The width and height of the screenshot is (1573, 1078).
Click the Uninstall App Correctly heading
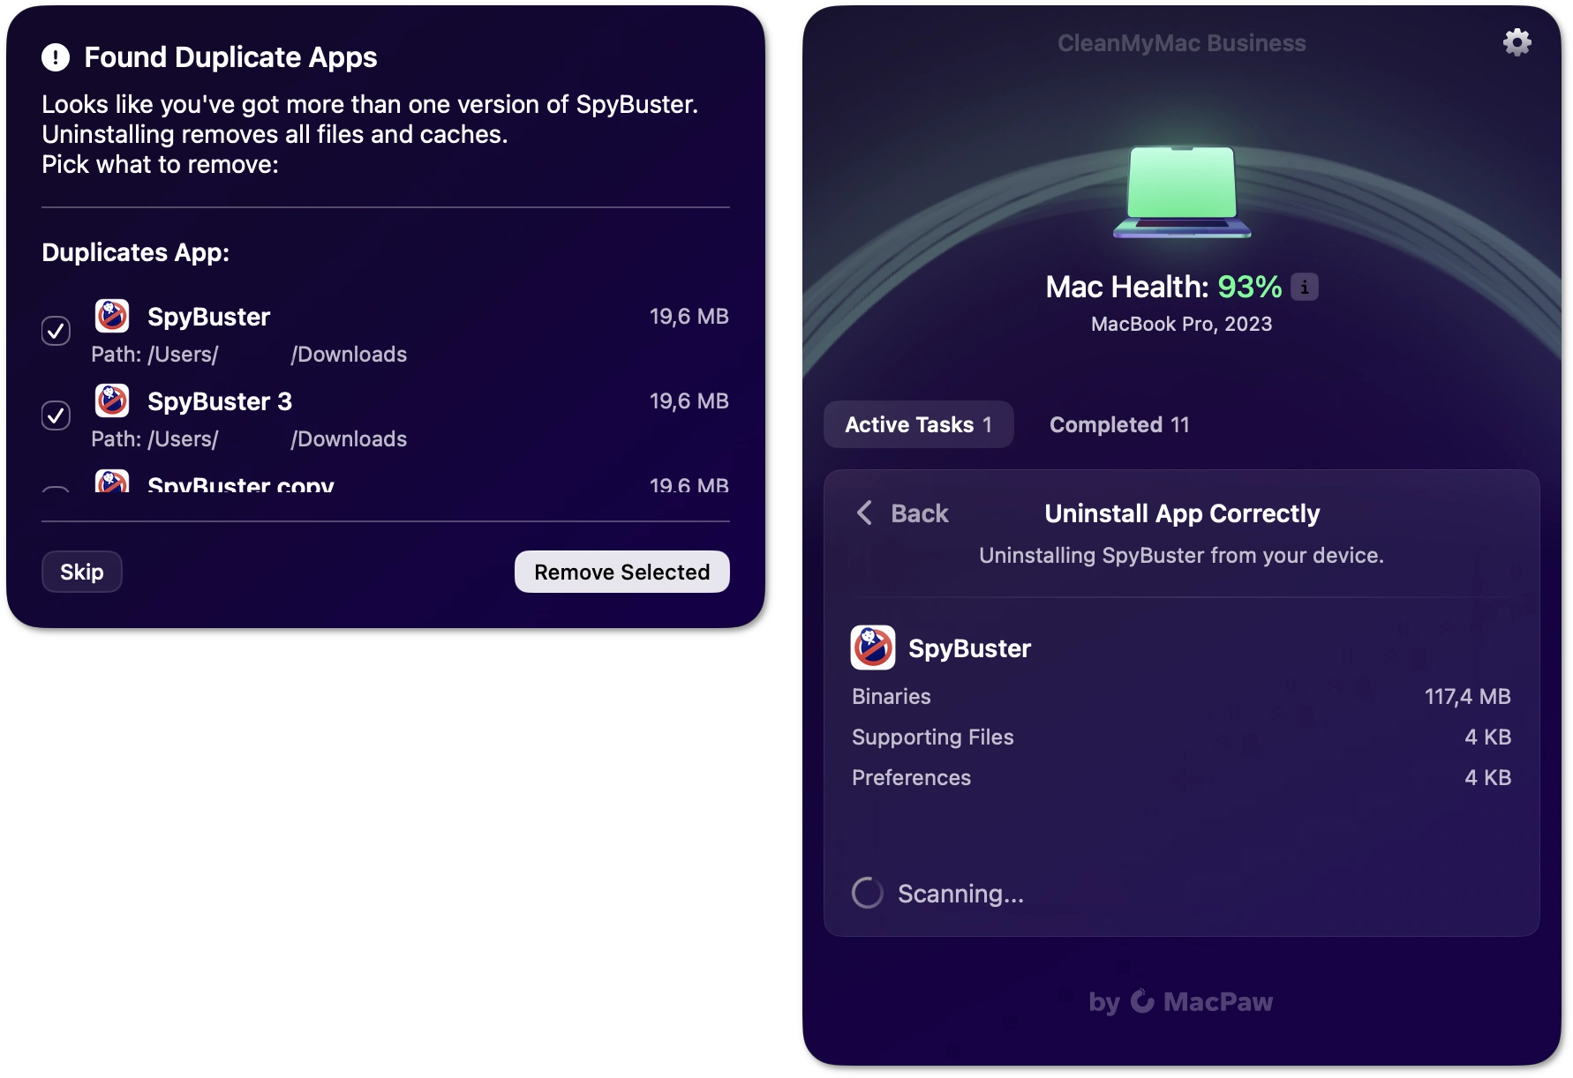point(1182,513)
